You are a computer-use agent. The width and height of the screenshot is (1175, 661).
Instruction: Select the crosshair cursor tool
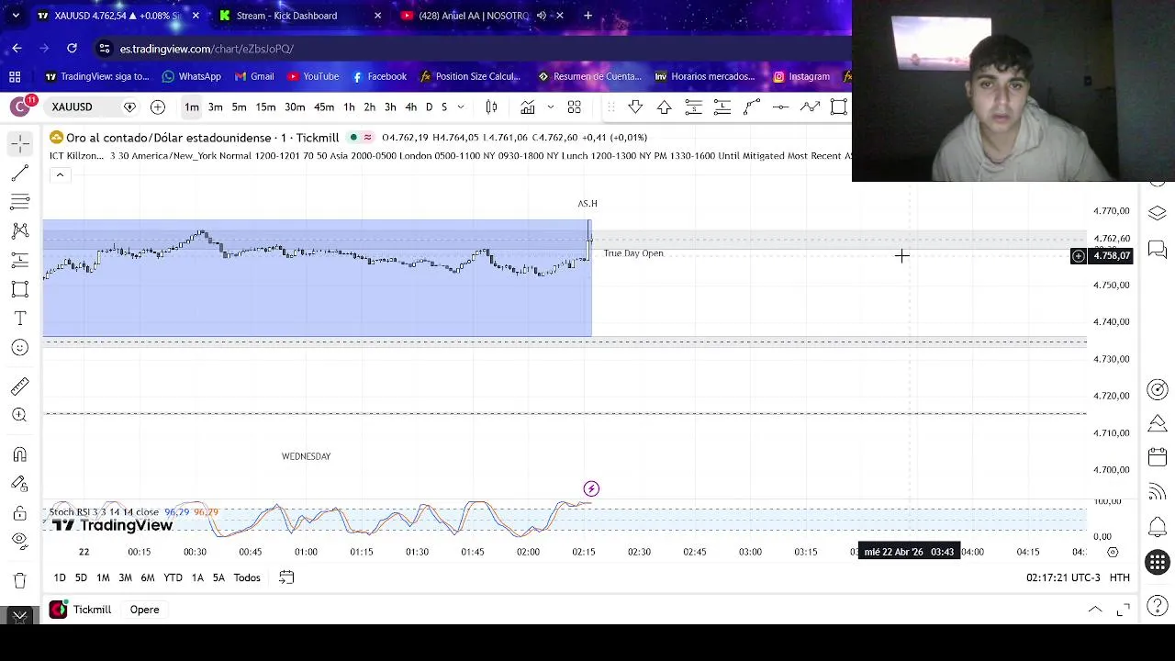(20, 143)
